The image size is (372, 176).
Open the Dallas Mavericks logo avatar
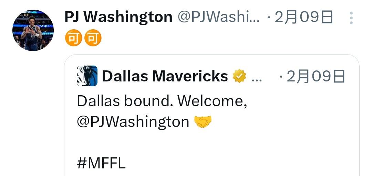tap(87, 76)
